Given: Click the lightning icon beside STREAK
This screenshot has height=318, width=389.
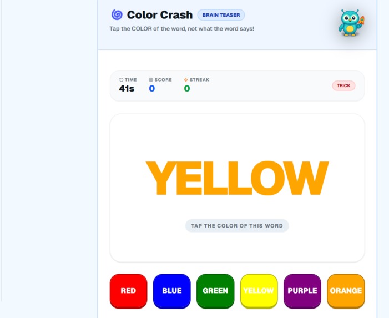Looking at the screenshot, I should pyautogui.click(x=186, y=80).
